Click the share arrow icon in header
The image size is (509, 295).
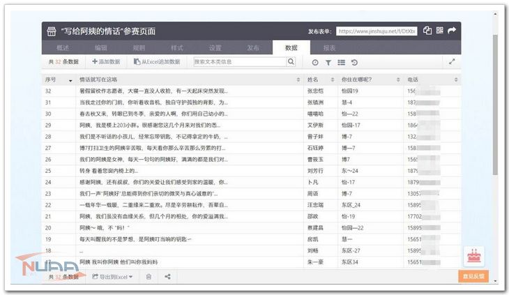pos(452,31)
